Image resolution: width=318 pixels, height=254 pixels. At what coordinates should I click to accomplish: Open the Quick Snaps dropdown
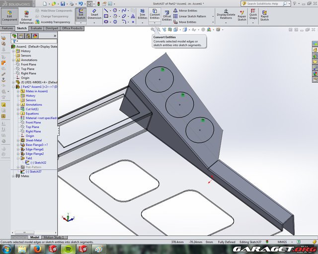point(253,15)
